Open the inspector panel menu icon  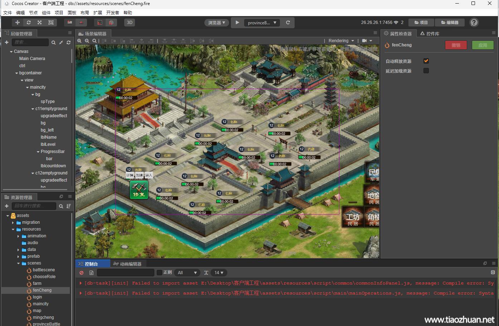pos(494,33)
